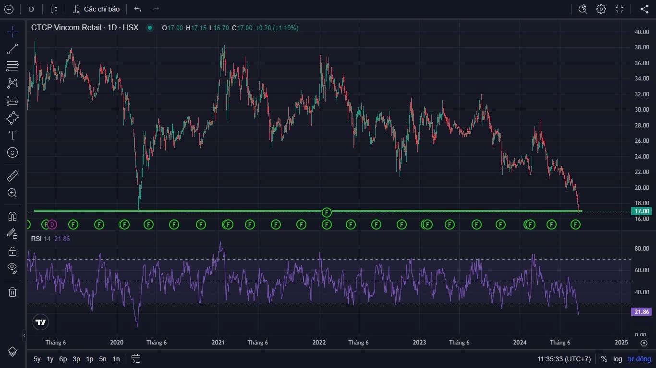656x368 pixels.
Task: Click the 'tự động' auto scale button
Action: (x=638, y=359)
